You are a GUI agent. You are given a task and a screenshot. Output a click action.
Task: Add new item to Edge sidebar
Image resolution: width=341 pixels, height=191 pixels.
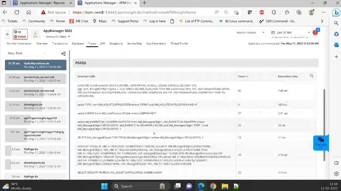point(336,57)
